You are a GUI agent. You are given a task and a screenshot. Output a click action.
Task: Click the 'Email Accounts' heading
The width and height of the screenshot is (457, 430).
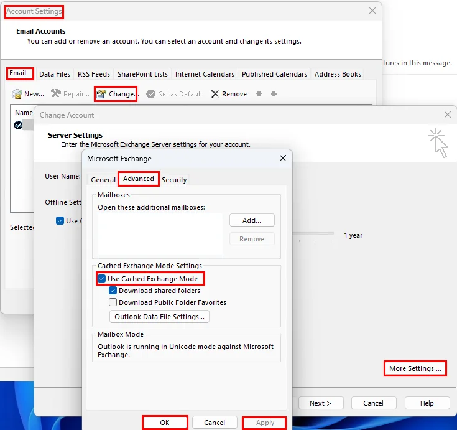(41, 31)
